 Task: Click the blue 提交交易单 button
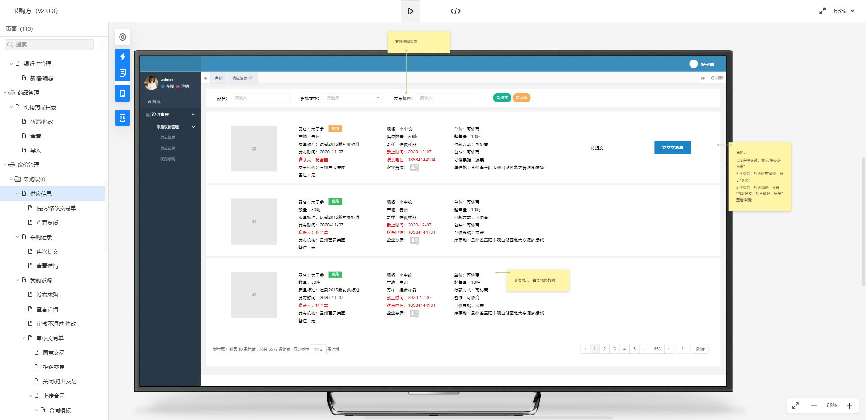pos(673,148)
